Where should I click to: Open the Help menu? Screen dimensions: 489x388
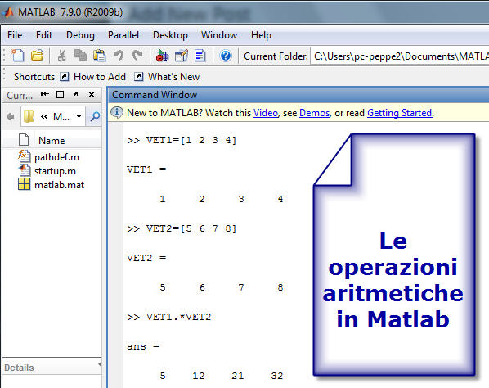tap(261, 35)
